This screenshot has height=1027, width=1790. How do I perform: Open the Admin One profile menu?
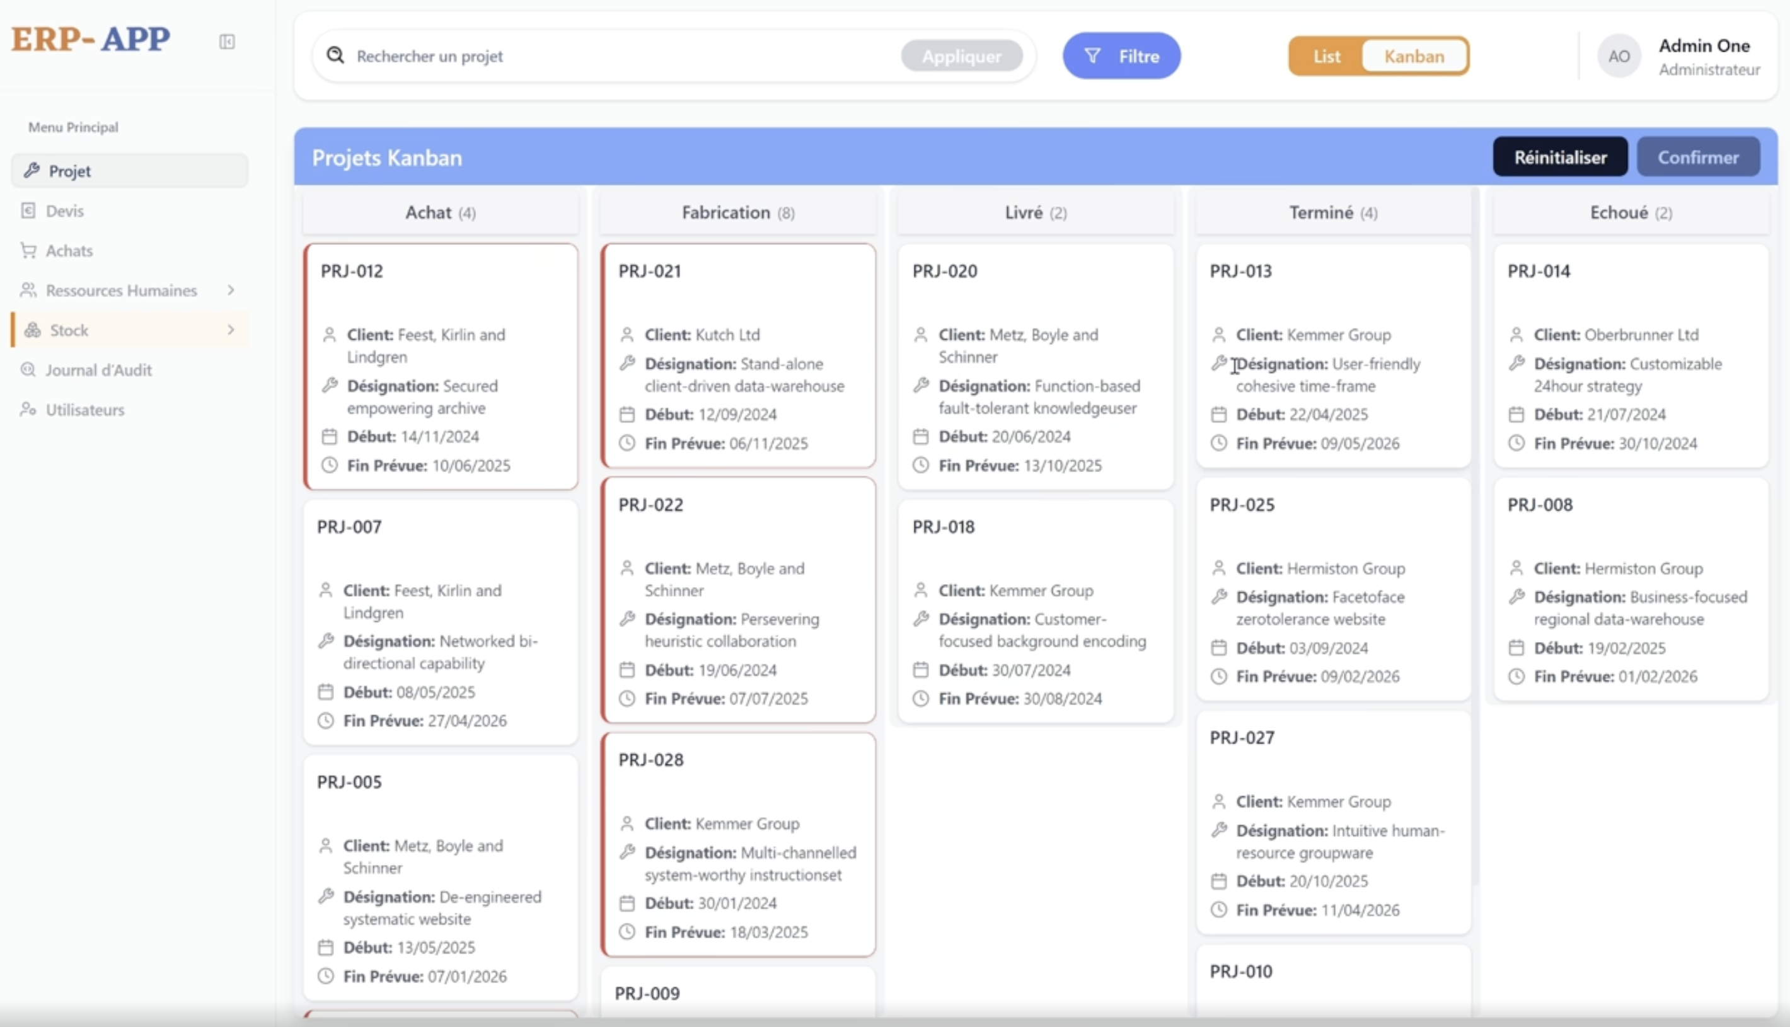click(1703, 55)
